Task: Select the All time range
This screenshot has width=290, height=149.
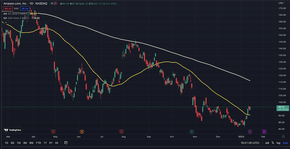Action: (57, 143)
